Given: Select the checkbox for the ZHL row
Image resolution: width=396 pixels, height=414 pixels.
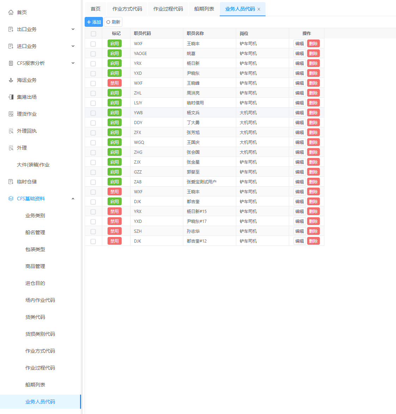Looking at the screenshot, I should click(x=93, y=93).
